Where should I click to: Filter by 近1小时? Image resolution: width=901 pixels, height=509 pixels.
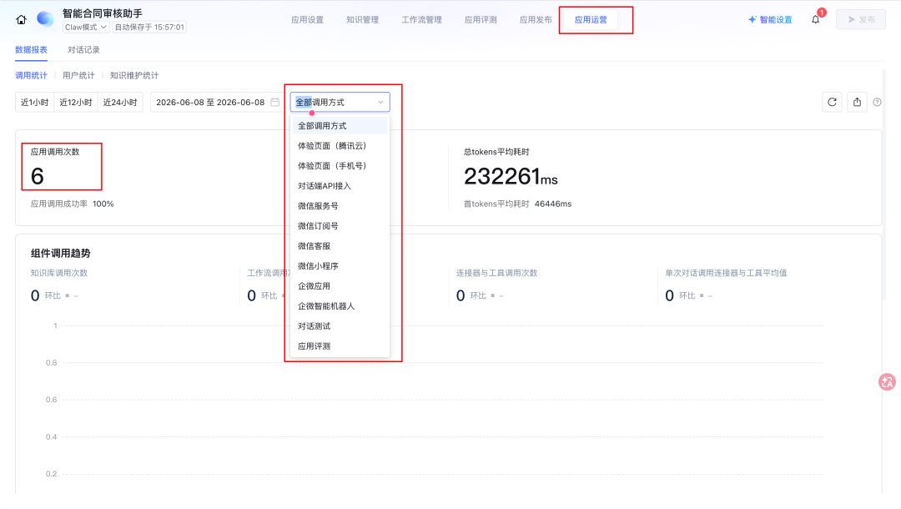[34, 103]
